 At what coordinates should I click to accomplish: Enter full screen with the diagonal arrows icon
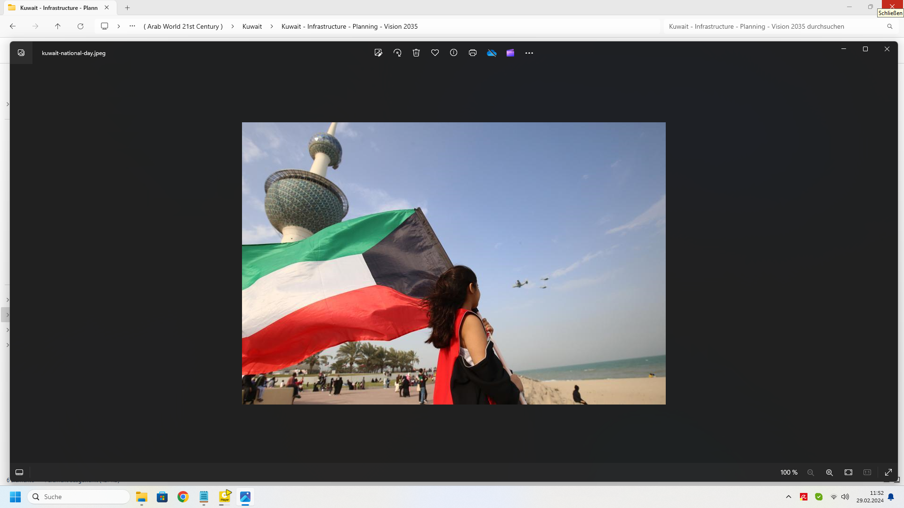888,472
